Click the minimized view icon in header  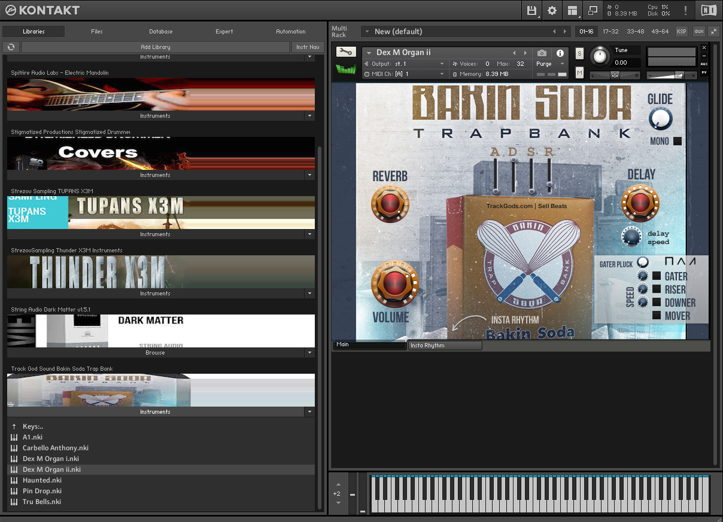(593, 10)
